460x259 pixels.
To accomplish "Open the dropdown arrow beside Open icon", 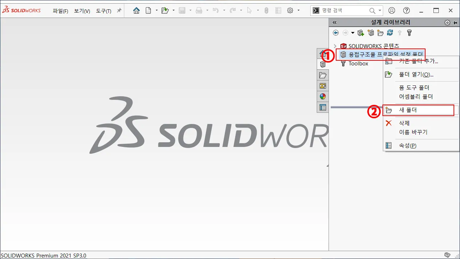I will pyautogui.click(x=173, y=11).
